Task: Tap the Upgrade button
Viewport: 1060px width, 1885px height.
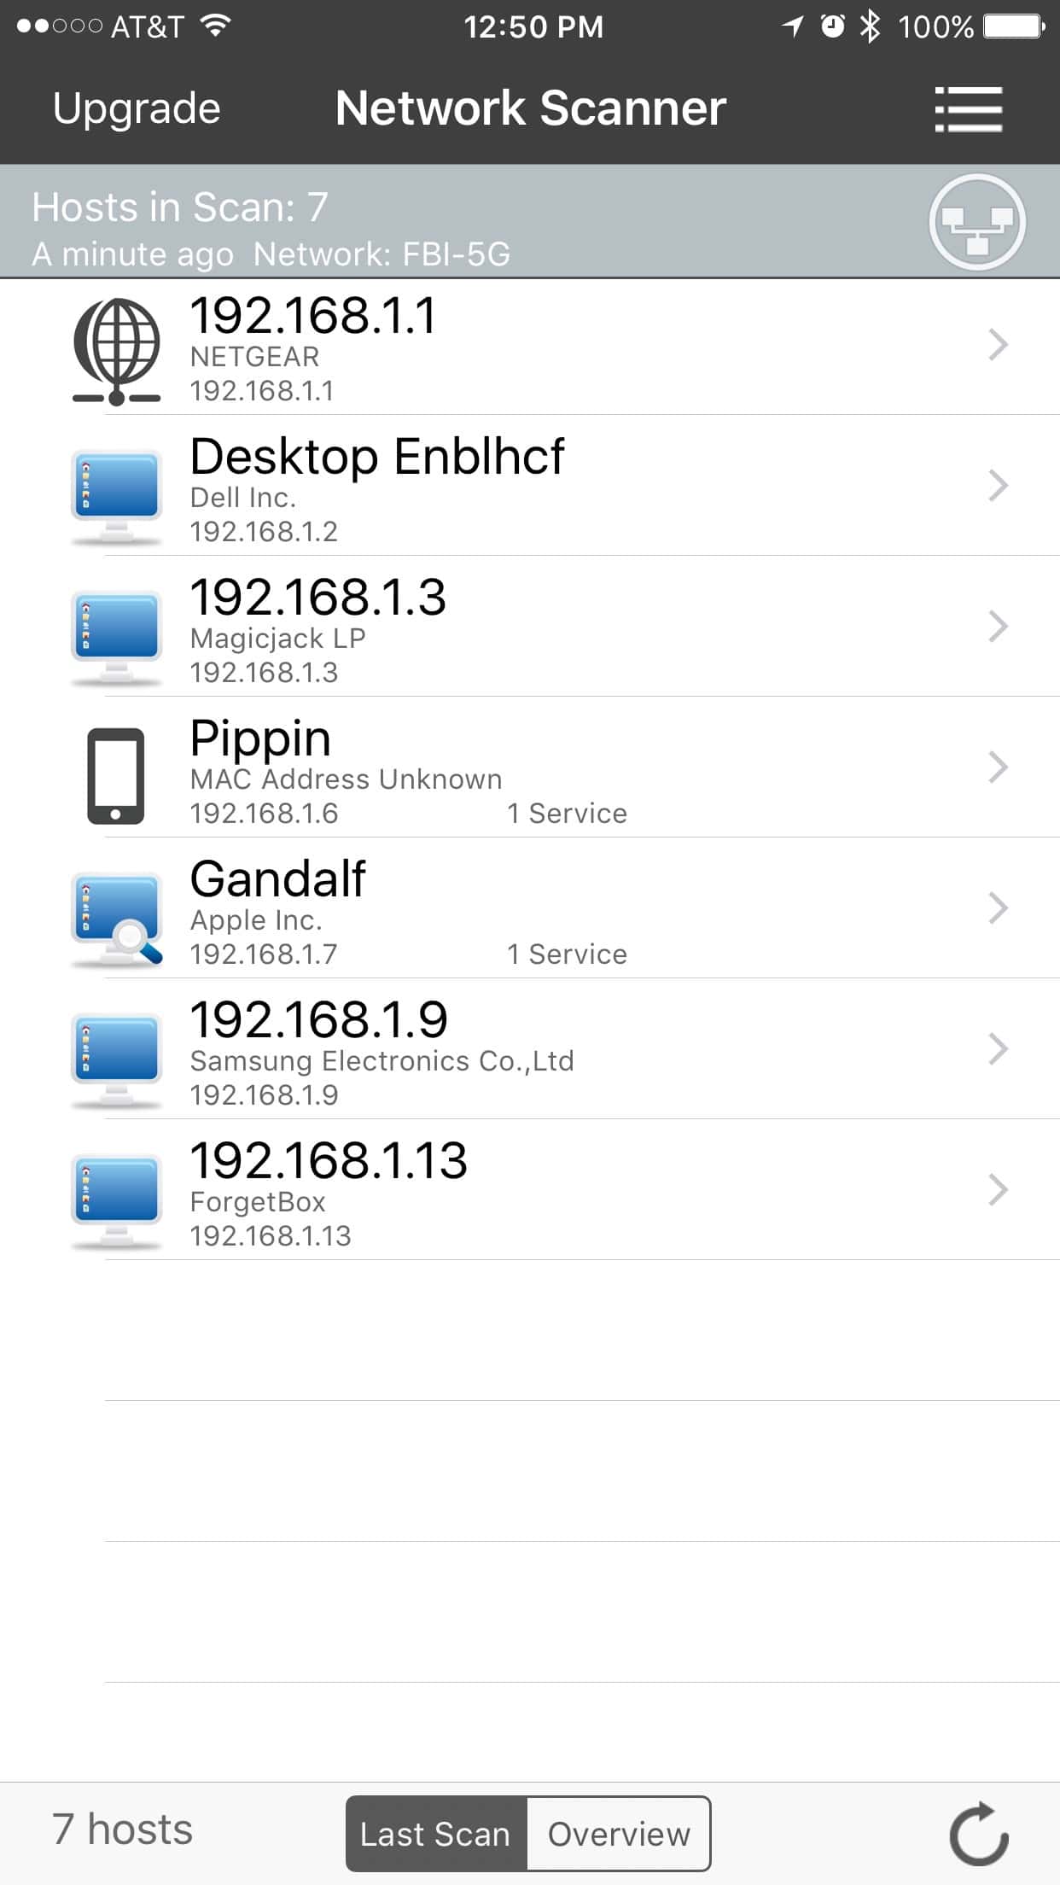Action: 137,109
